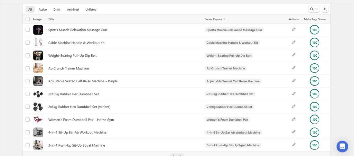This screenshot has width=354, height=156.
Task: Open '2x6kg Rubber Hex Dumbbell Set (Variant)' title
Action: pyautogui.click(x=79, y=107)
